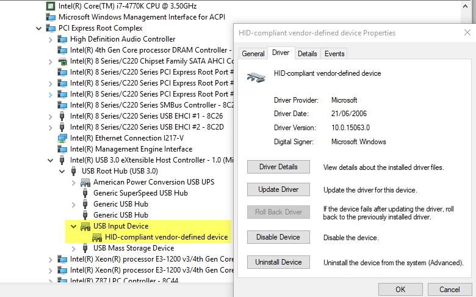Collapse the PCI Express Root Complex node
The height and width of the screenshot is (297, 476).
tap(40, 28)
